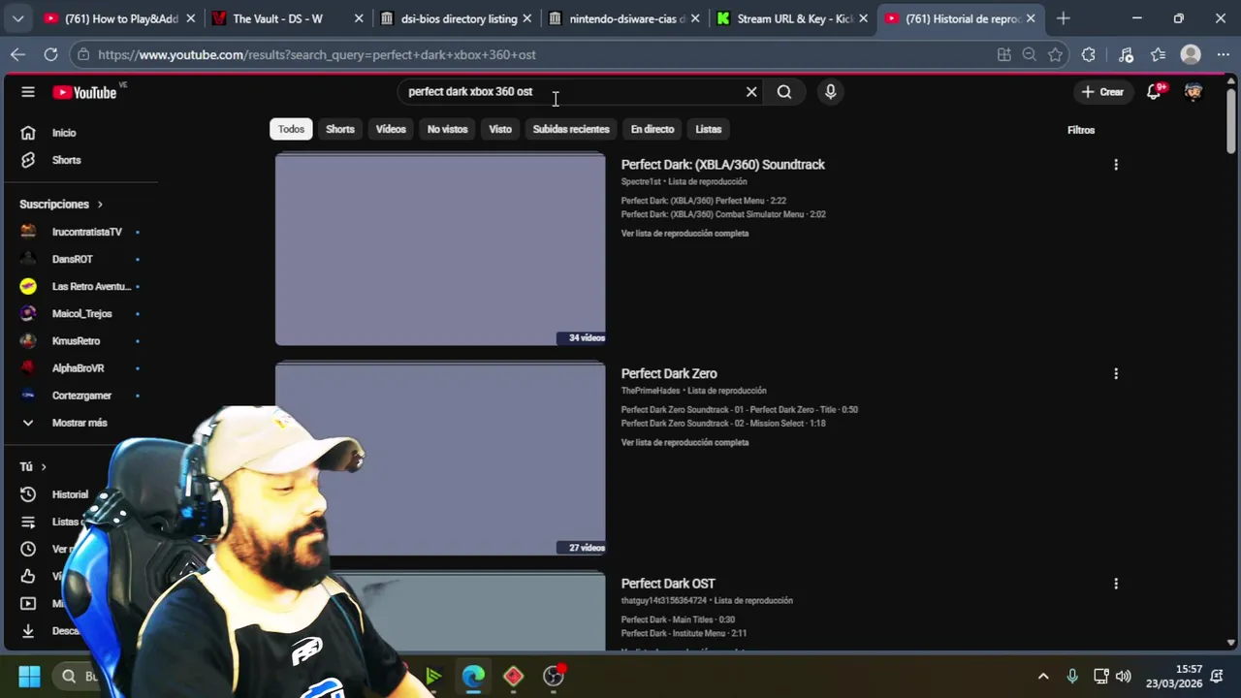Open more options for Perfect Dark OST

(1116, 584)
